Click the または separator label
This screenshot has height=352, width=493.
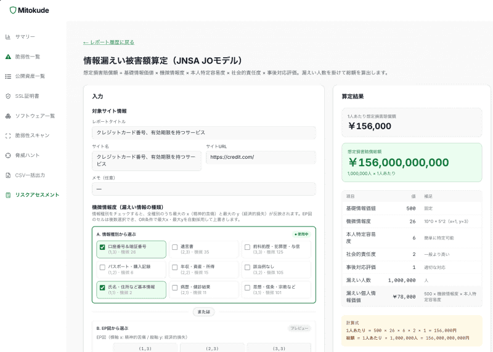point(204,312)
